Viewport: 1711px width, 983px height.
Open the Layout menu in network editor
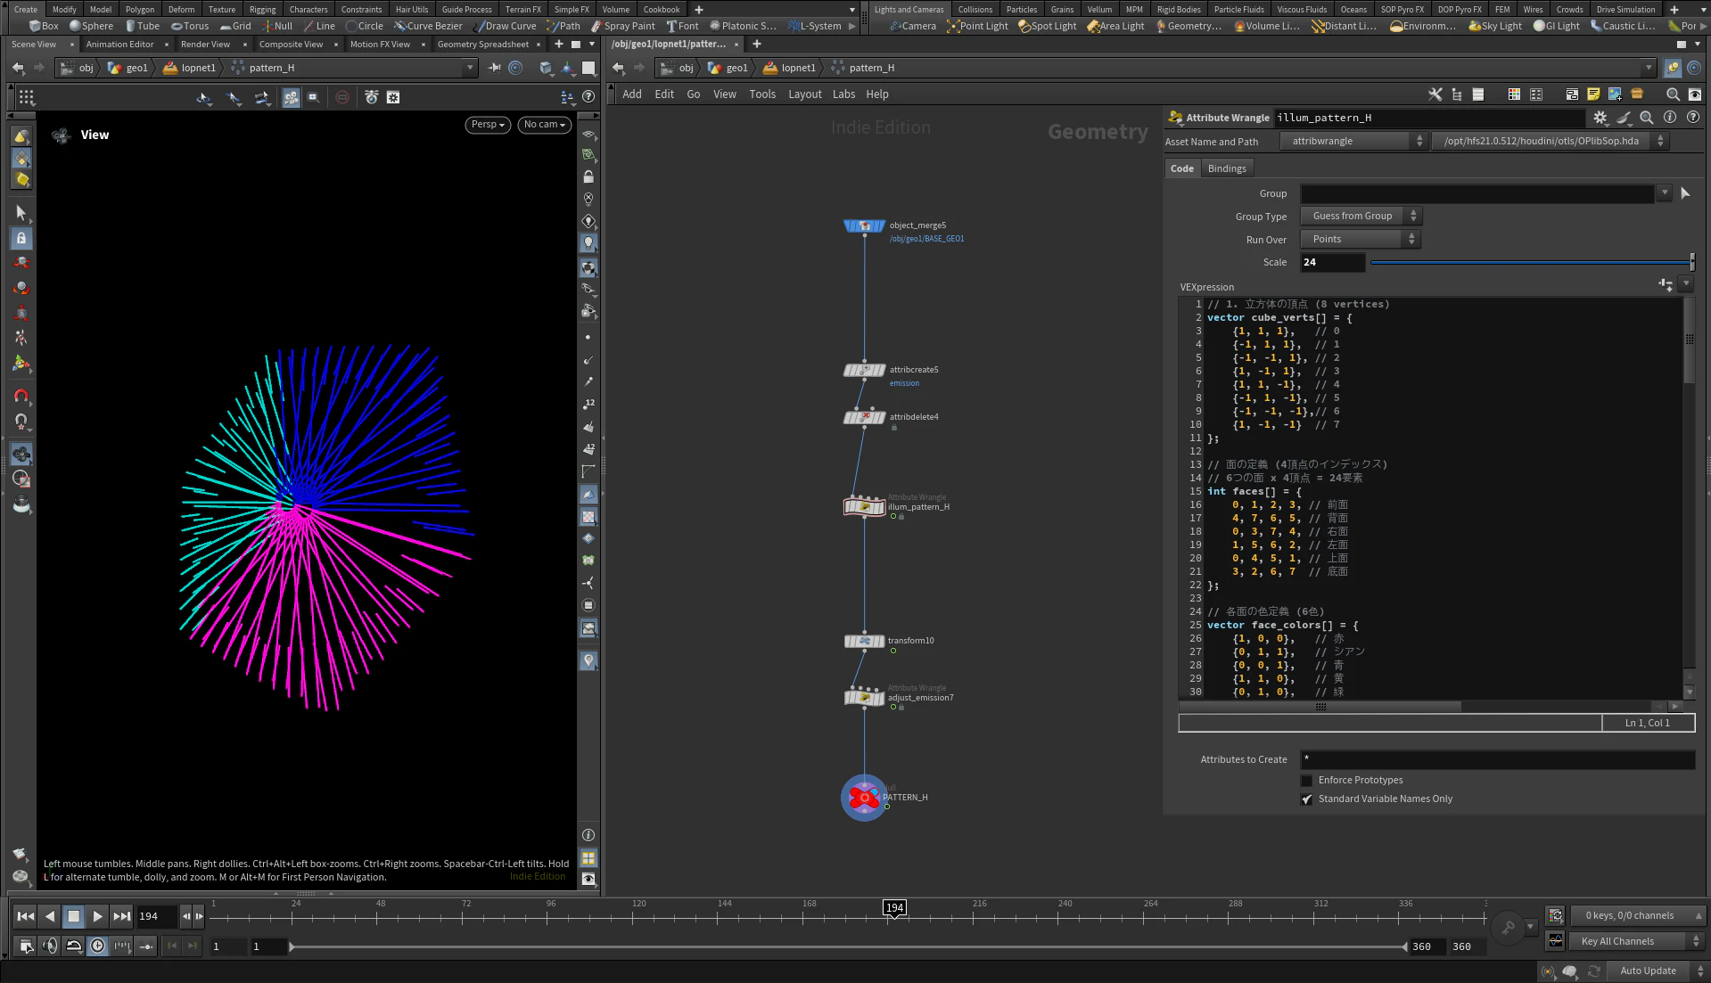[804, 94]
